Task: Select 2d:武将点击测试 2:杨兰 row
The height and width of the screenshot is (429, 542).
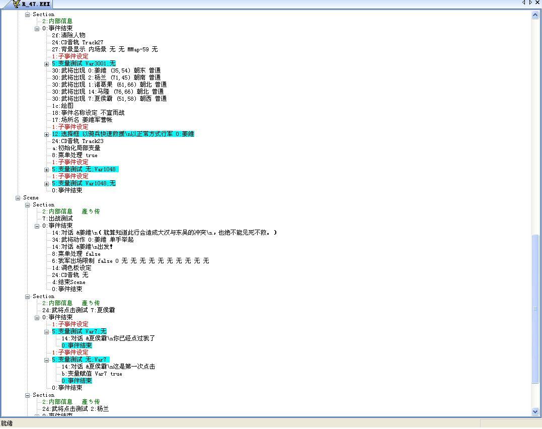Action: click(x=75, y=409)
